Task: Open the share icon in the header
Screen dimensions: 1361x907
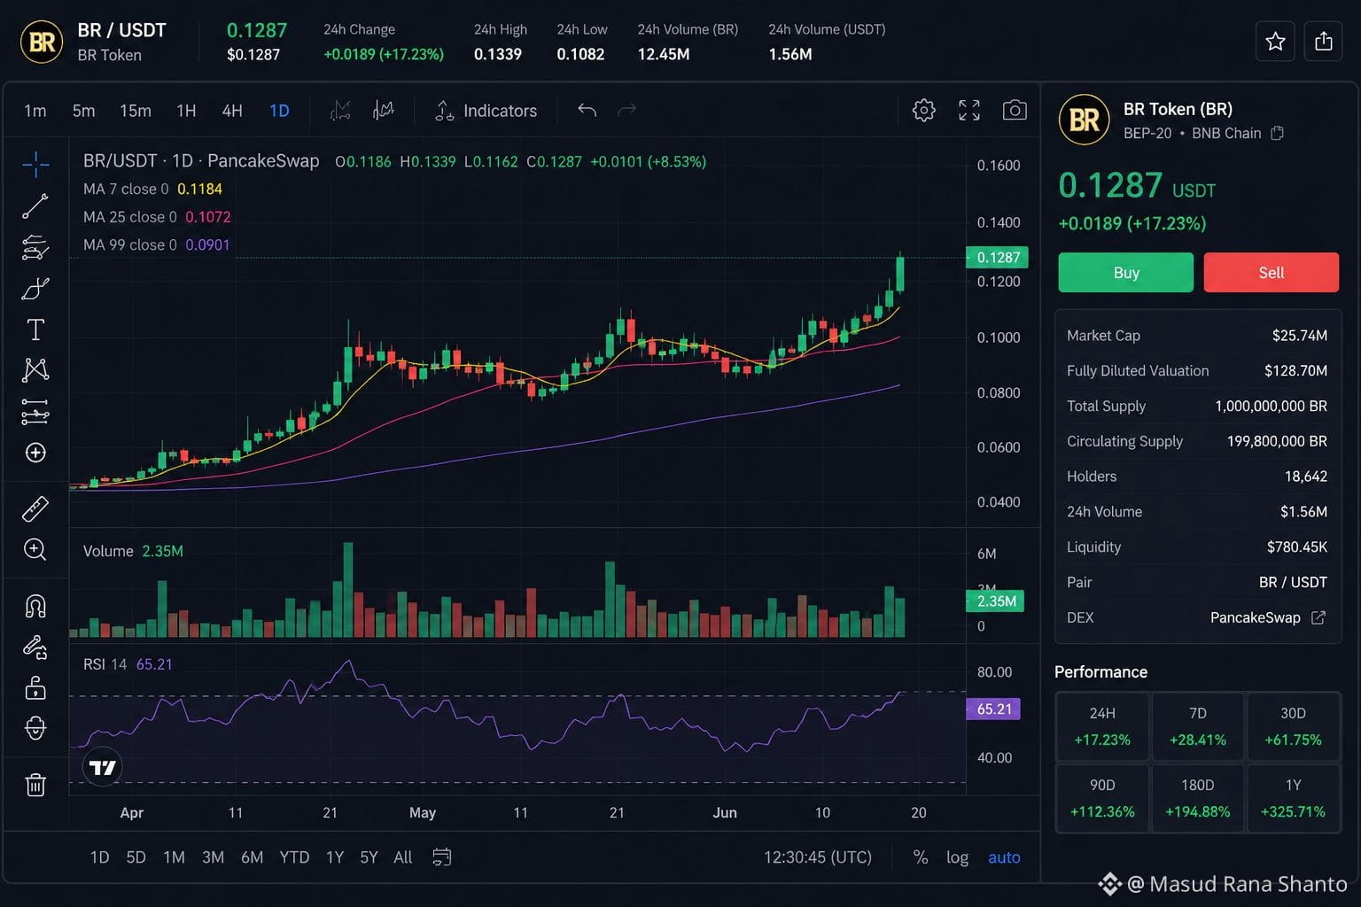Action: coord(1323,42)
